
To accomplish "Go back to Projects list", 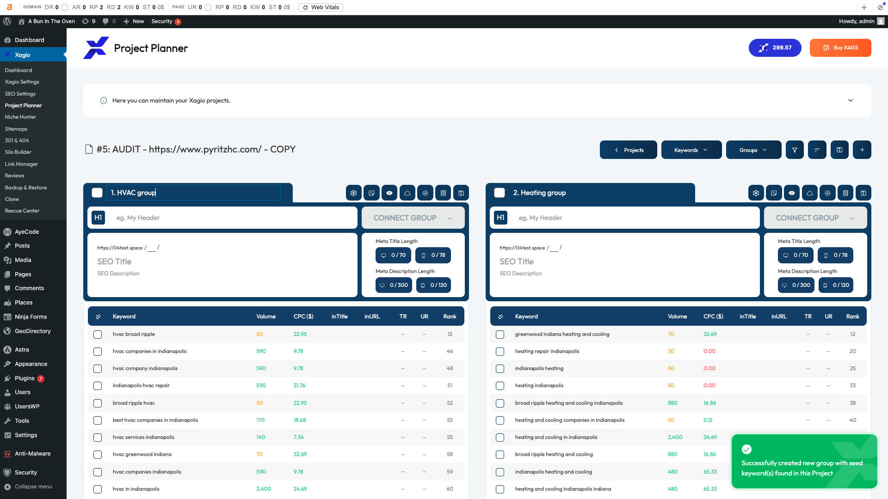I will pyautogui.click(x=629, y=150).
